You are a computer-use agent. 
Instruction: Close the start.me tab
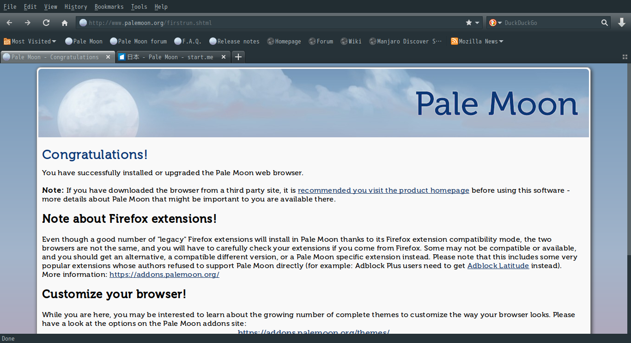pyautogui.click(x=224, y=57)
